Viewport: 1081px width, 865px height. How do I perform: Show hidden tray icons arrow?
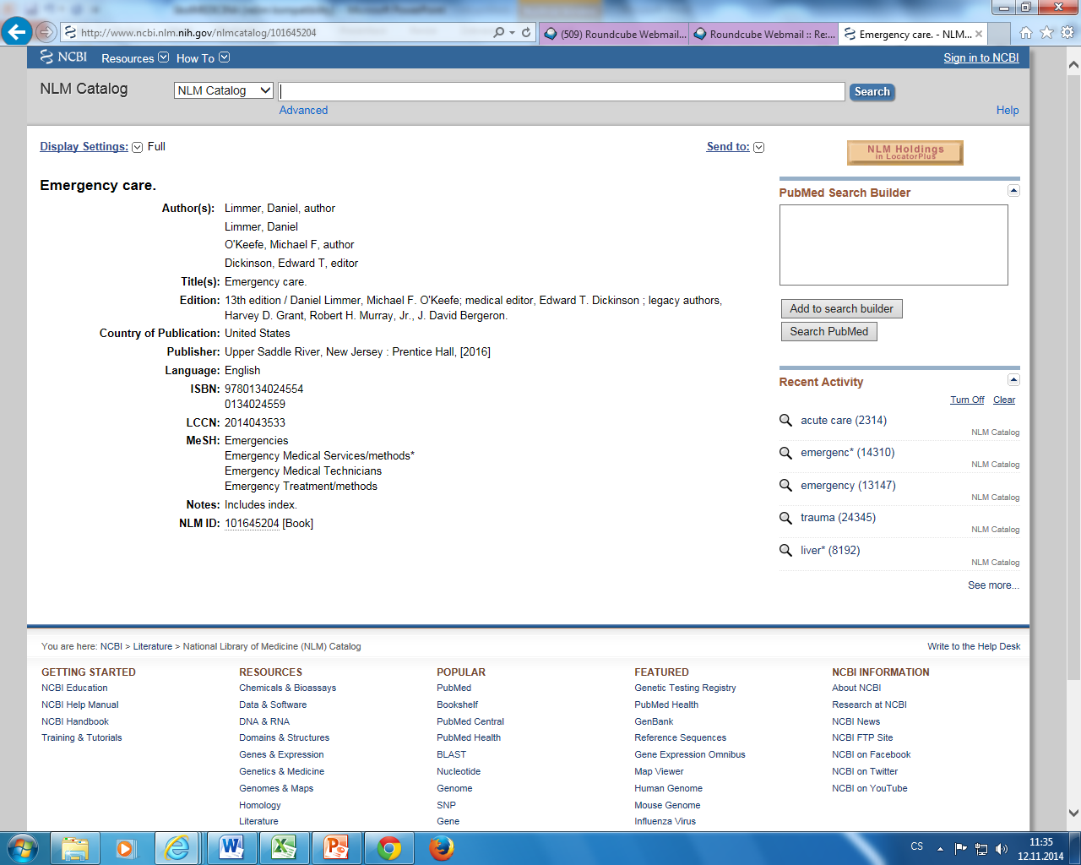[940, 849]
